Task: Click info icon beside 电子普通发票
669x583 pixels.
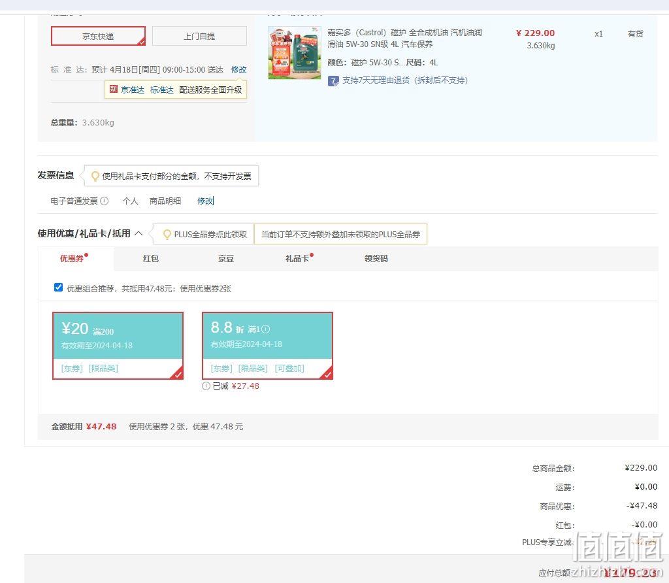Action: (x=104, y=201)
